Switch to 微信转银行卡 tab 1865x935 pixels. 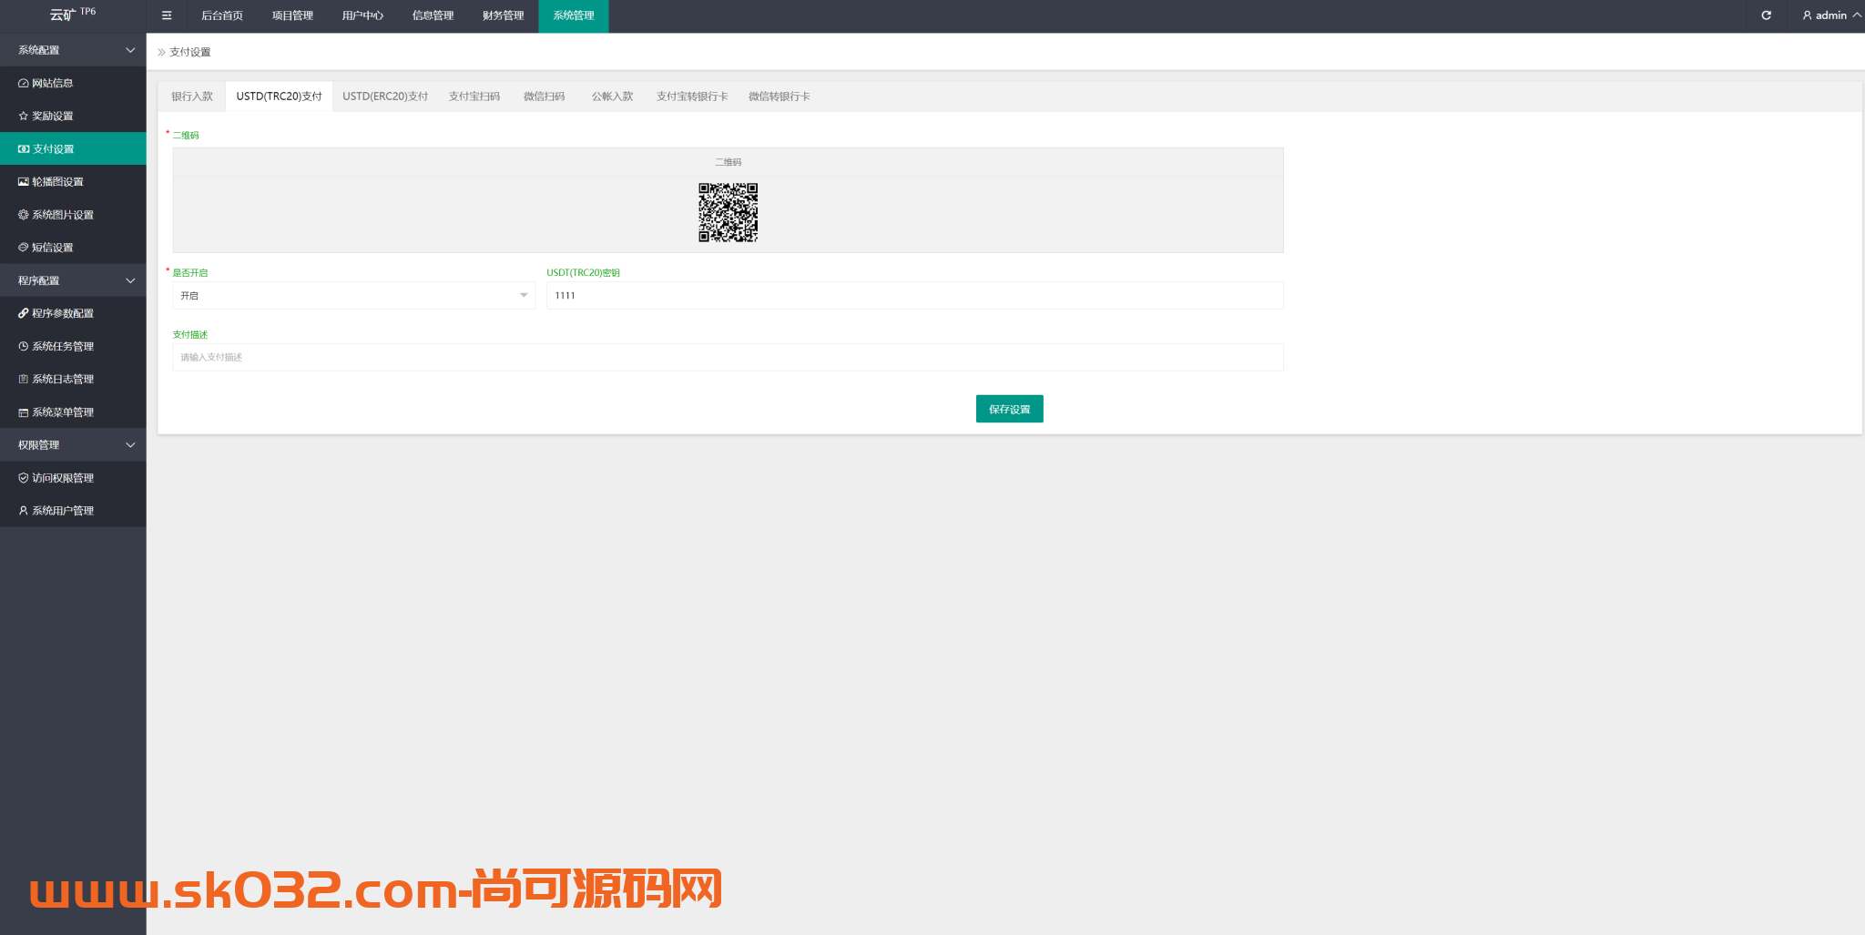coord(780,97)
